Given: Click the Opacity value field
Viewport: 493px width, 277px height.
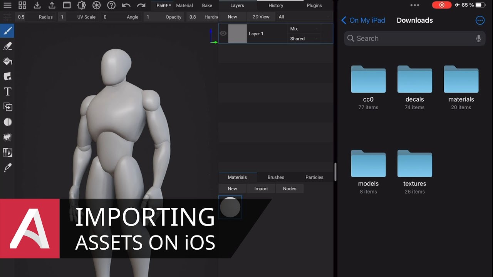Looking at the screenshot, I should point(193,17).
